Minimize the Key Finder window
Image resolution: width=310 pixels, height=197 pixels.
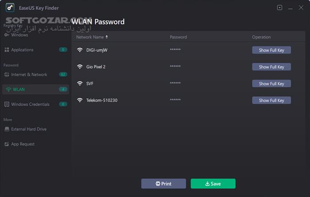(290, 8)
